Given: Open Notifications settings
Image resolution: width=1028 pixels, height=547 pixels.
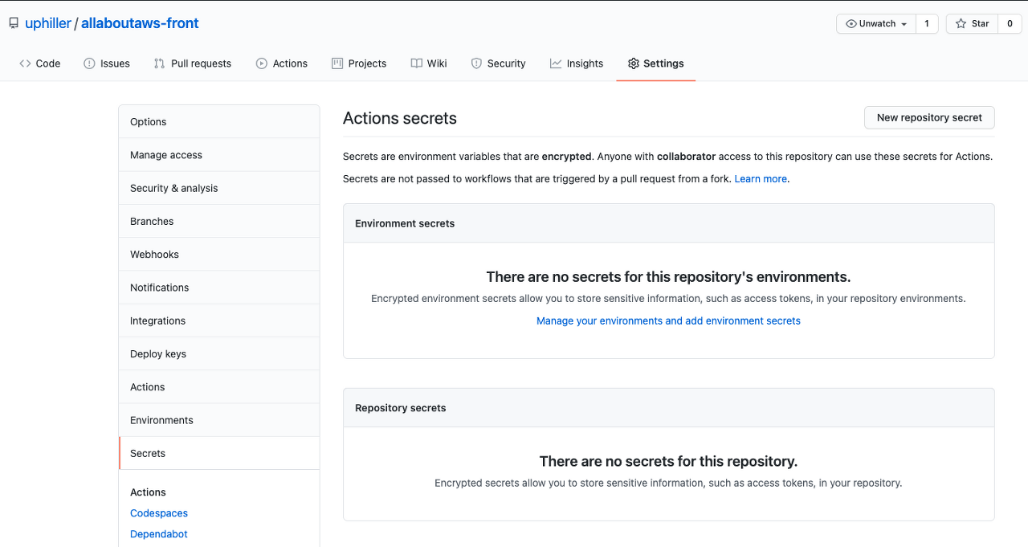Looking at the screenshot, I should pyautogui.click(x=219, y=288).
